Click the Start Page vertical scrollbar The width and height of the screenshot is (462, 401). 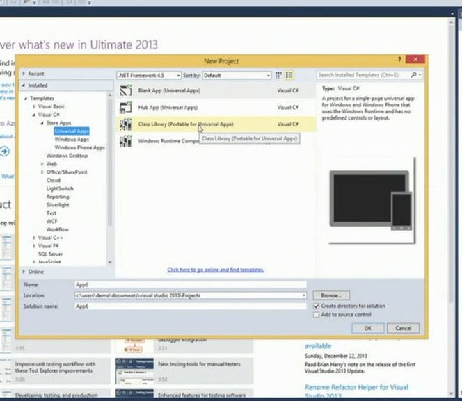coord(451,165)
